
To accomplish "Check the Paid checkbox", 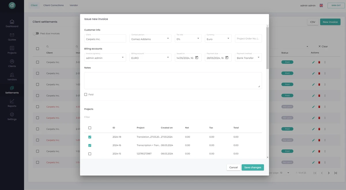I will click(x=86, y=95).
